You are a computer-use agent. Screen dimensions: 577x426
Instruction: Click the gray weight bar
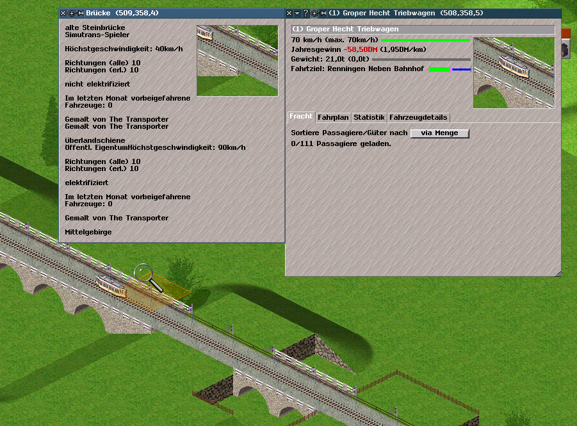pos(421,60)
